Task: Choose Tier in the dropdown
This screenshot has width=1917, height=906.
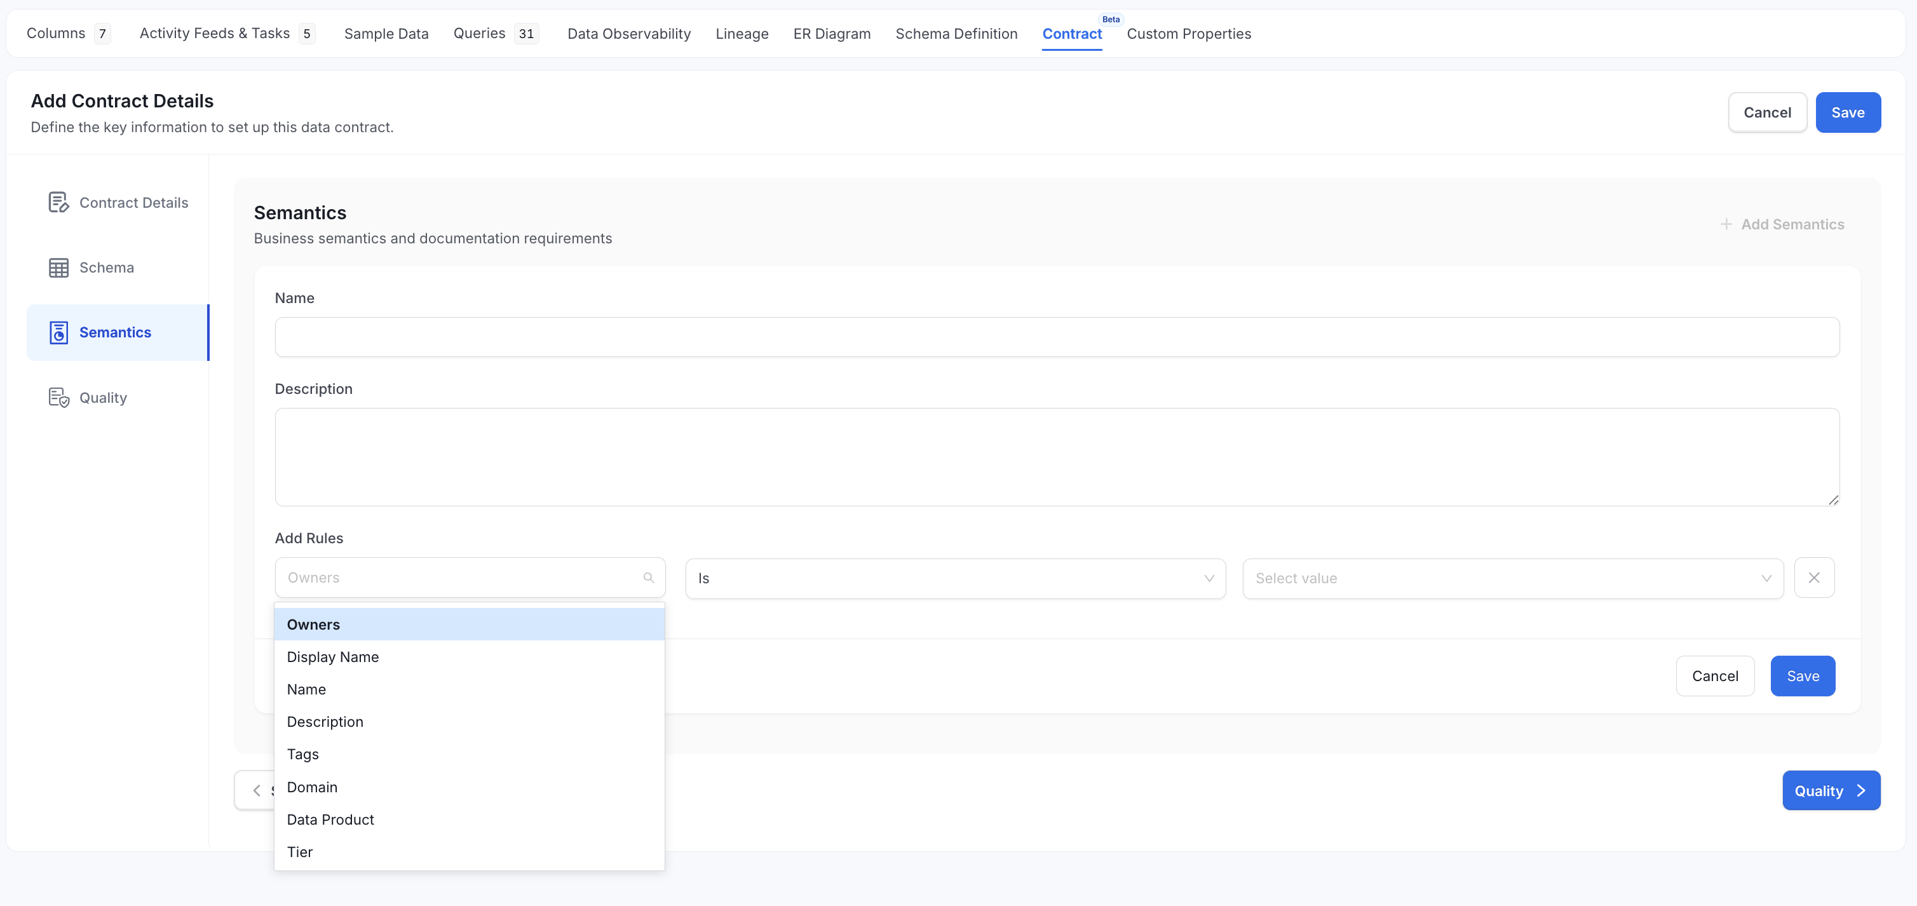Action: click(x=470, y=852)
